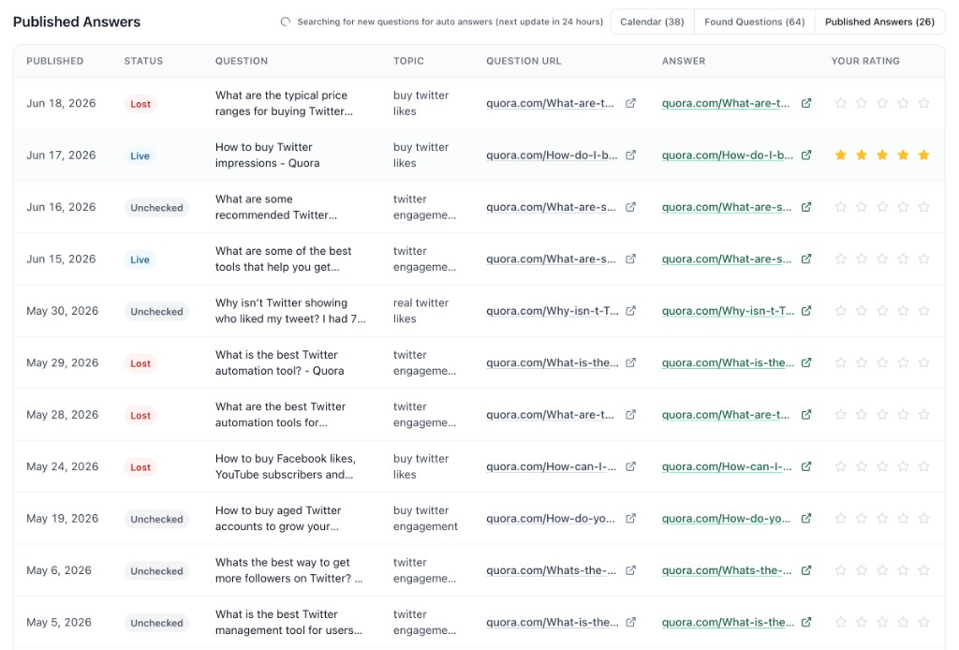The height and width of the screenshot is (650, 959).
Task: Open external link icon for May 24 question URL
Action: pyautogui.click(x=630, y=467)
